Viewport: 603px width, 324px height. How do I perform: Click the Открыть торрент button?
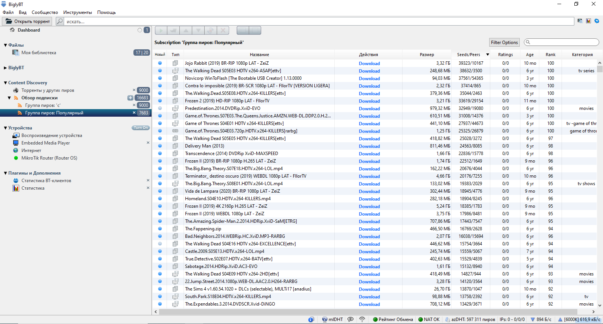(x=28, y=21)
